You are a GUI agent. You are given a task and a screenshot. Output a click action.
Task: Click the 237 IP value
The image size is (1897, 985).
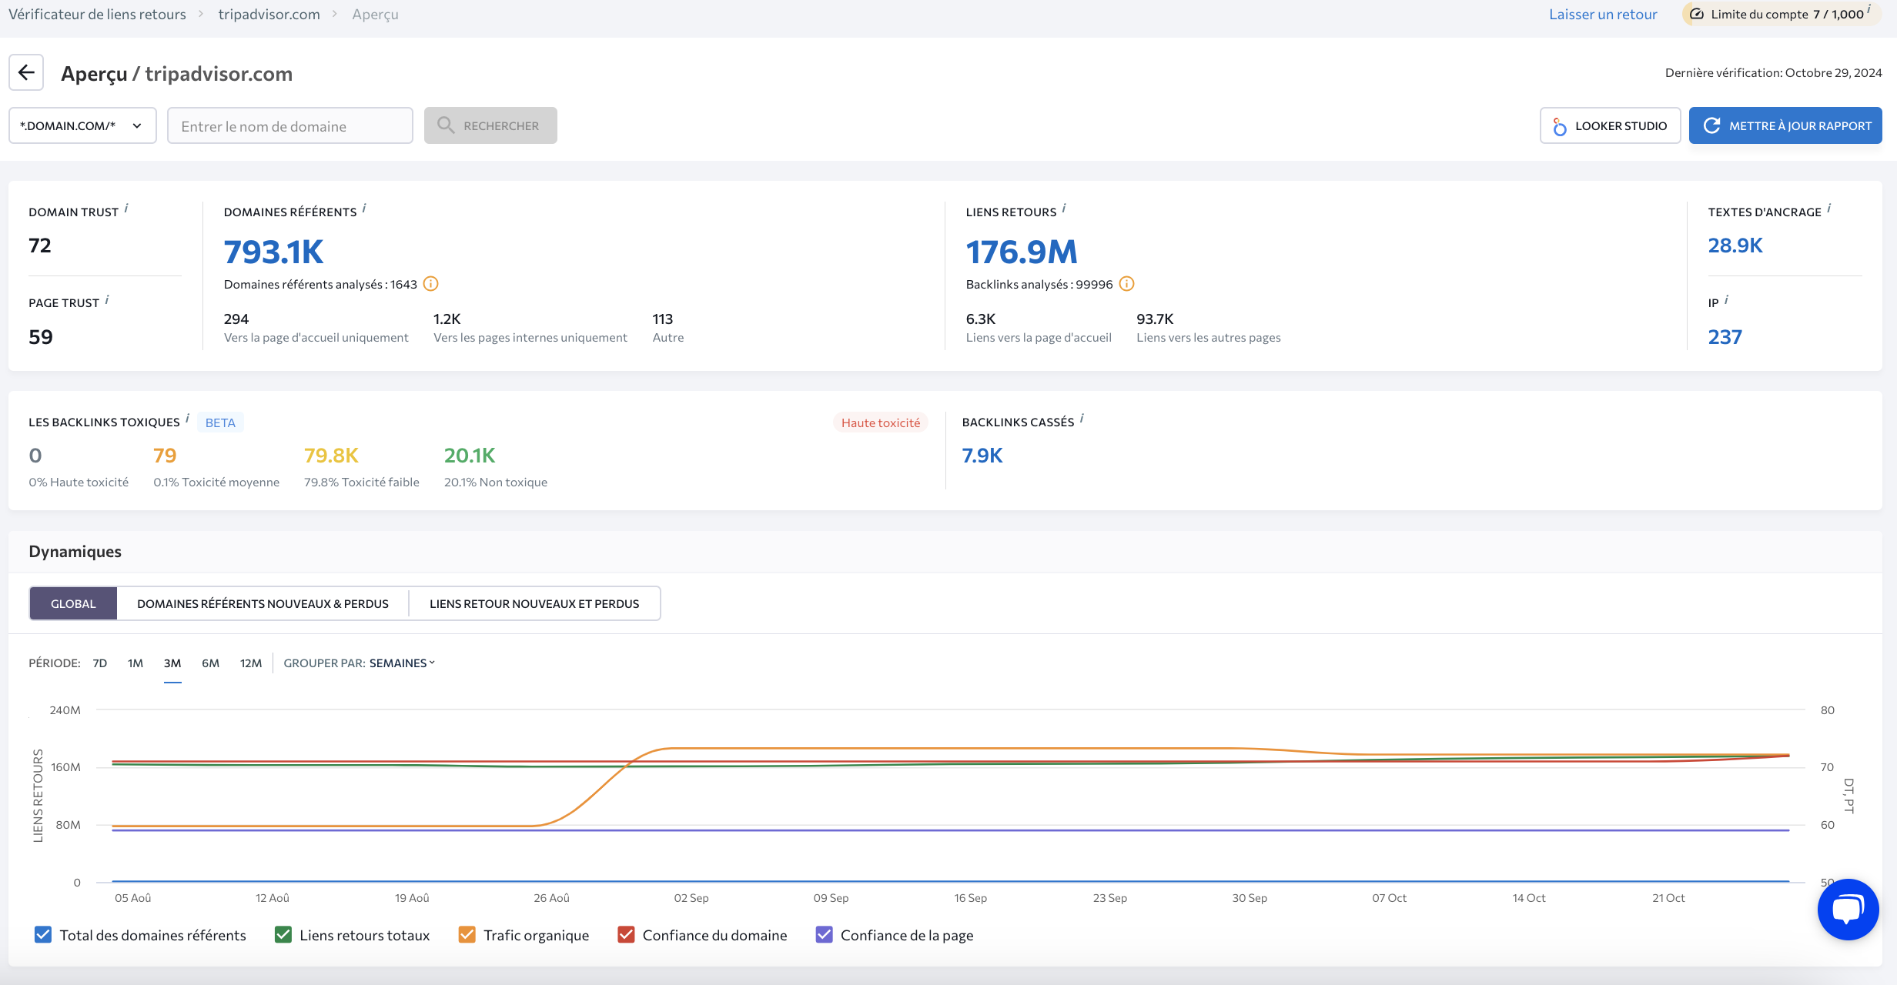(1725, 336)
